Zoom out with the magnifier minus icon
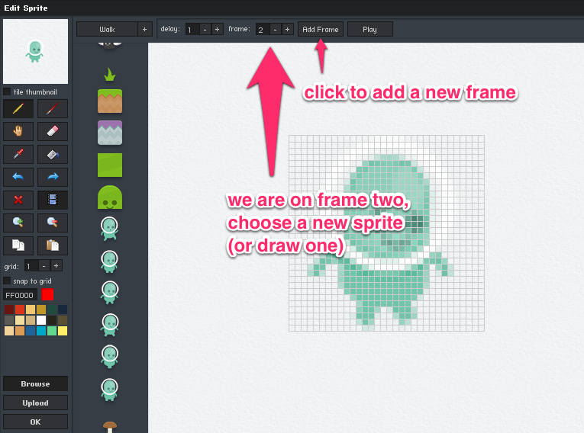584x433 pixels. [x=53, y=223]
